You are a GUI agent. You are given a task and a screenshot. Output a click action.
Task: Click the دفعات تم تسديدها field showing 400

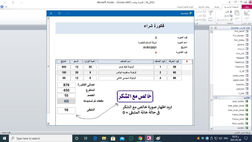(x=66, y=101)
